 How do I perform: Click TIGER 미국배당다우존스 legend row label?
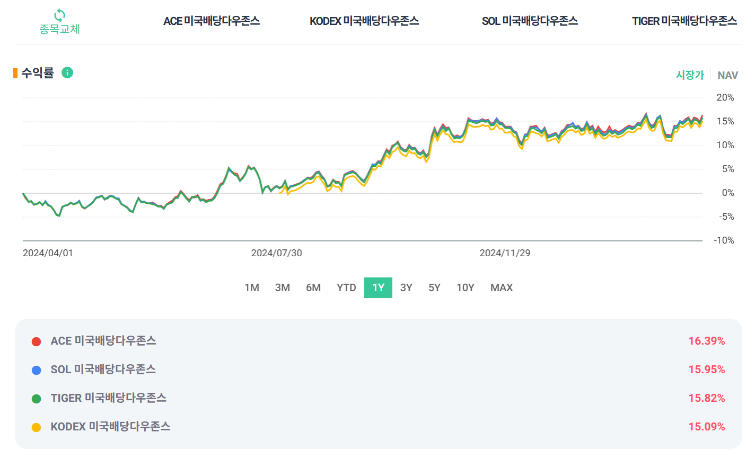pyautogui.click(x=108, y=398)
